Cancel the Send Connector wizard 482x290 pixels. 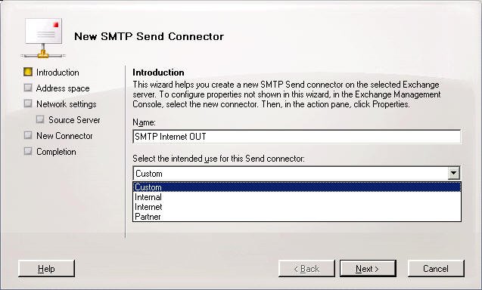(436, 269)
